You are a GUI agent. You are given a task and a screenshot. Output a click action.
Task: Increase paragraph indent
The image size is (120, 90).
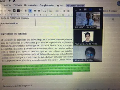pos(68,11)
